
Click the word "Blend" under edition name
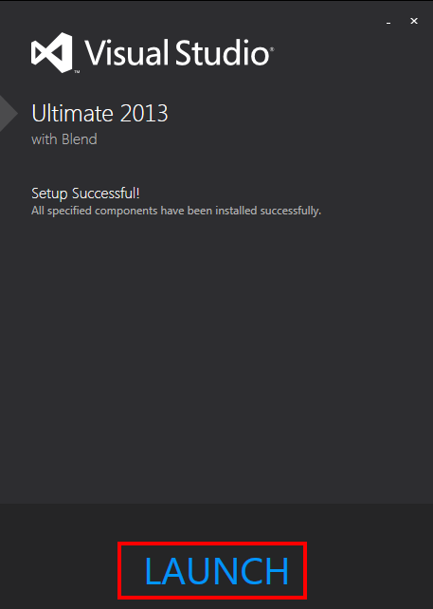click(x=80, y=139)
